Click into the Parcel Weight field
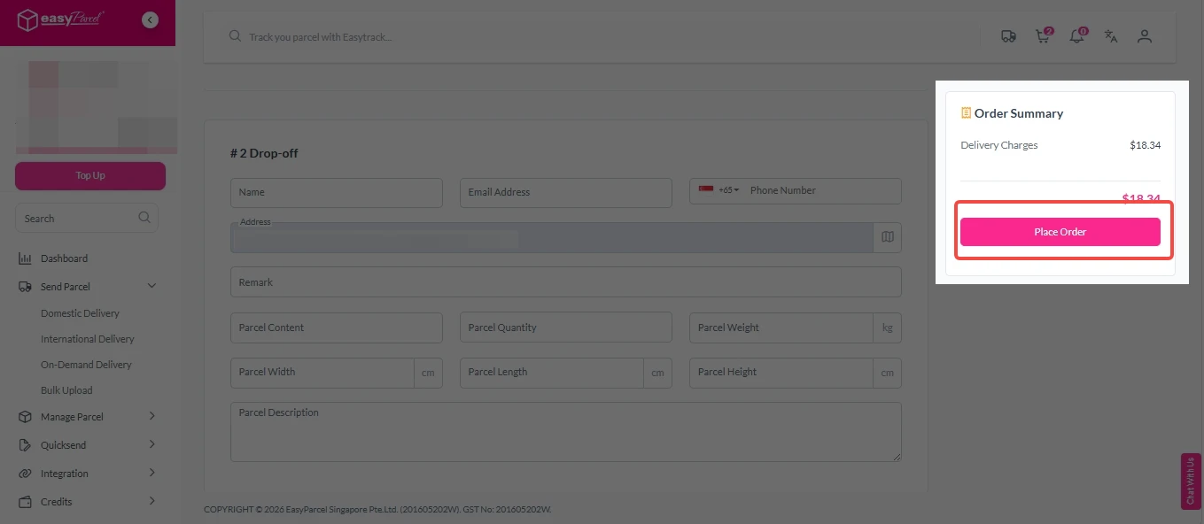The height and width of the screenshot is (524, 1204). pyautogui.click(x=780, y=327)
